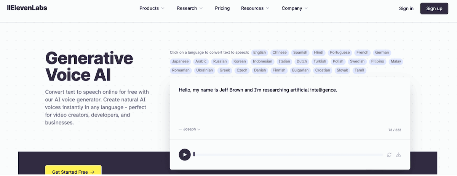This screenshot has height=176, width=457.
Task: Select the Tamil language chip
Action: (359, 70)
